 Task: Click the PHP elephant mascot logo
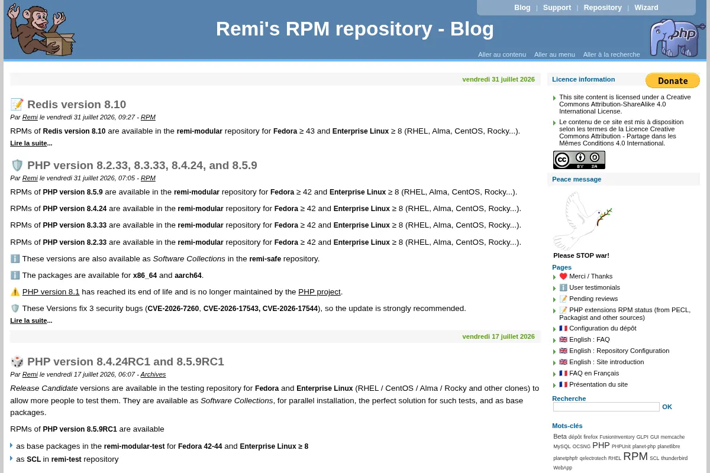(677, 38)
